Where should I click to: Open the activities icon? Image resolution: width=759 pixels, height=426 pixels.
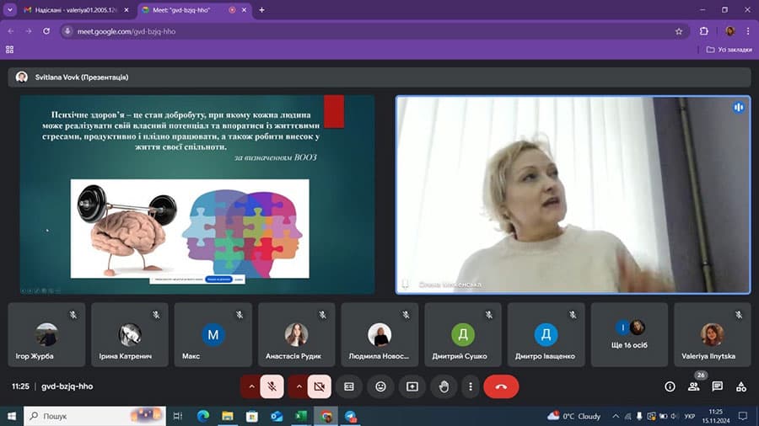741,386
